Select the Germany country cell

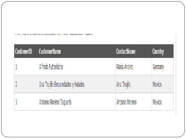click(158, 67)
